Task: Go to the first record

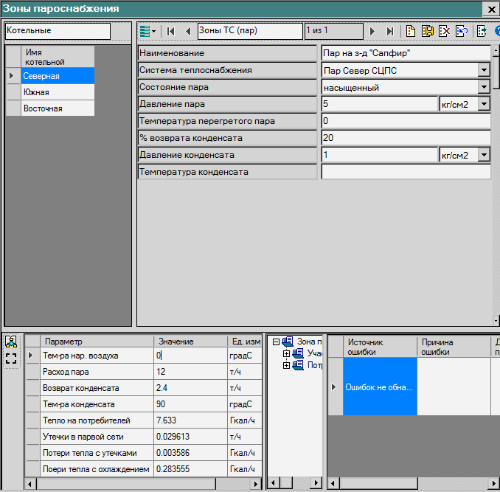Action: click(171, 31)
